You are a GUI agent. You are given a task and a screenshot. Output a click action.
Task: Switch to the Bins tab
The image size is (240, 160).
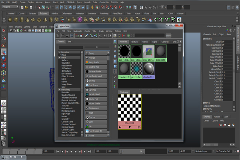[x=69, y=42]
